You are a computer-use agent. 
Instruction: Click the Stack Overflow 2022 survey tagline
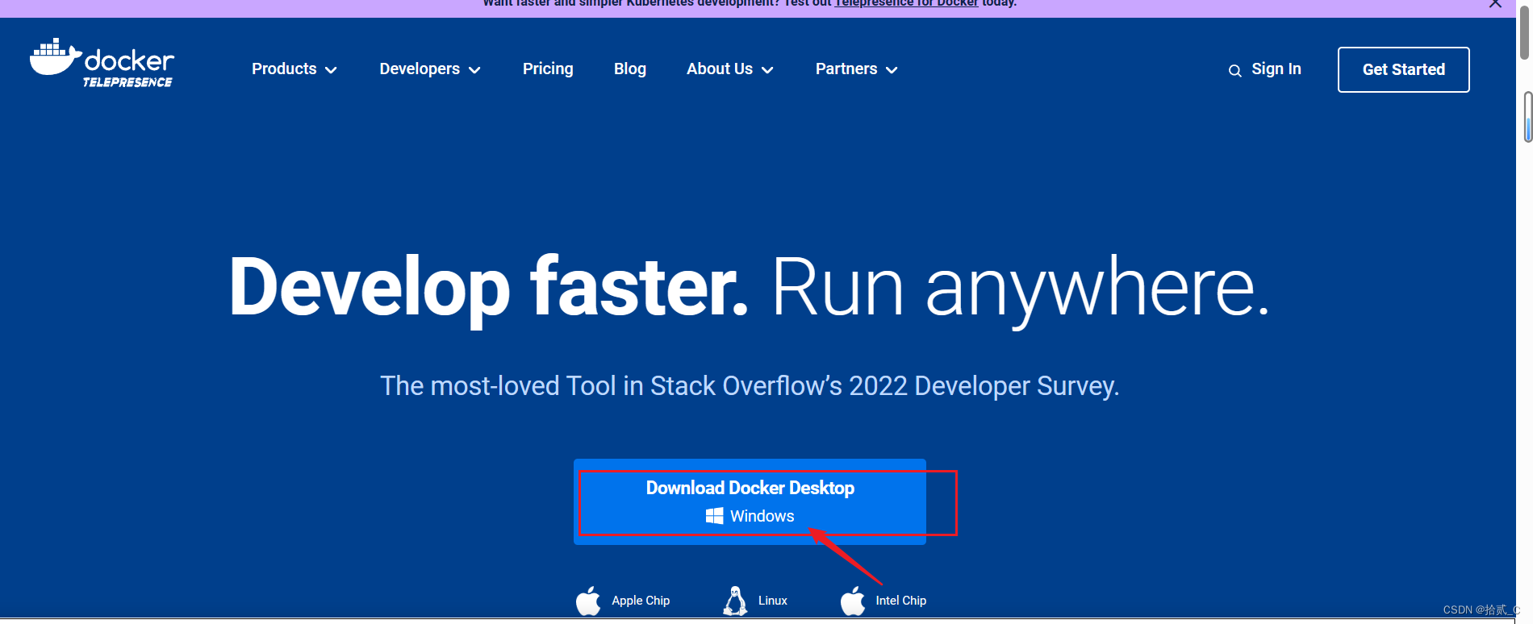coord(750,386)
